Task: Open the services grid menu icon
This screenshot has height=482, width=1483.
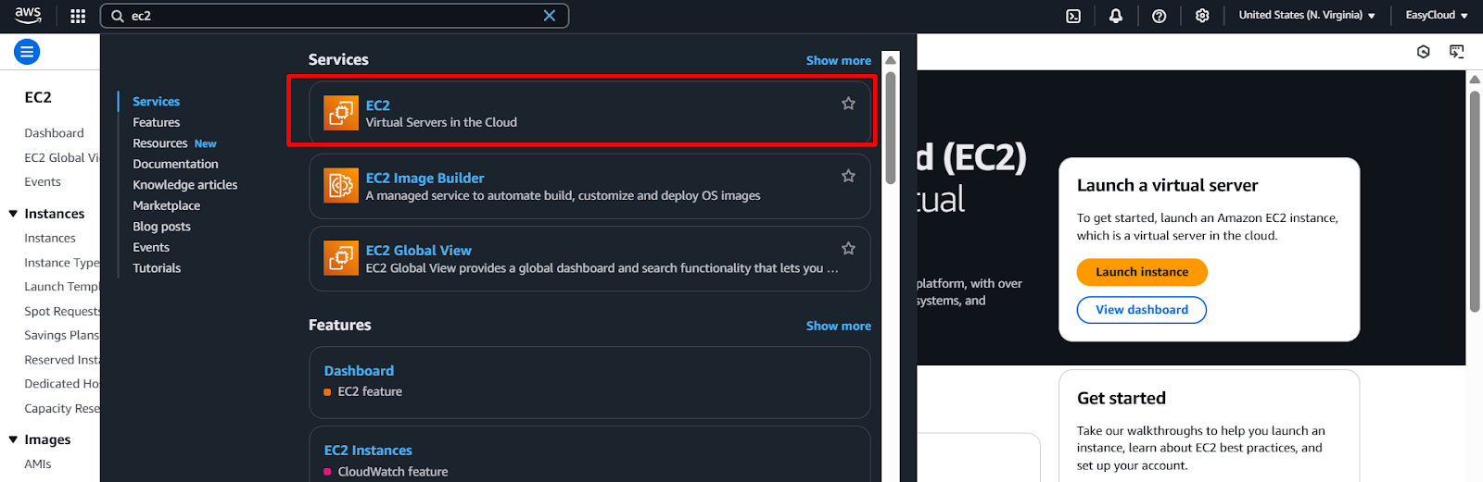Action: pyautogui.click(x=78, y=16)
